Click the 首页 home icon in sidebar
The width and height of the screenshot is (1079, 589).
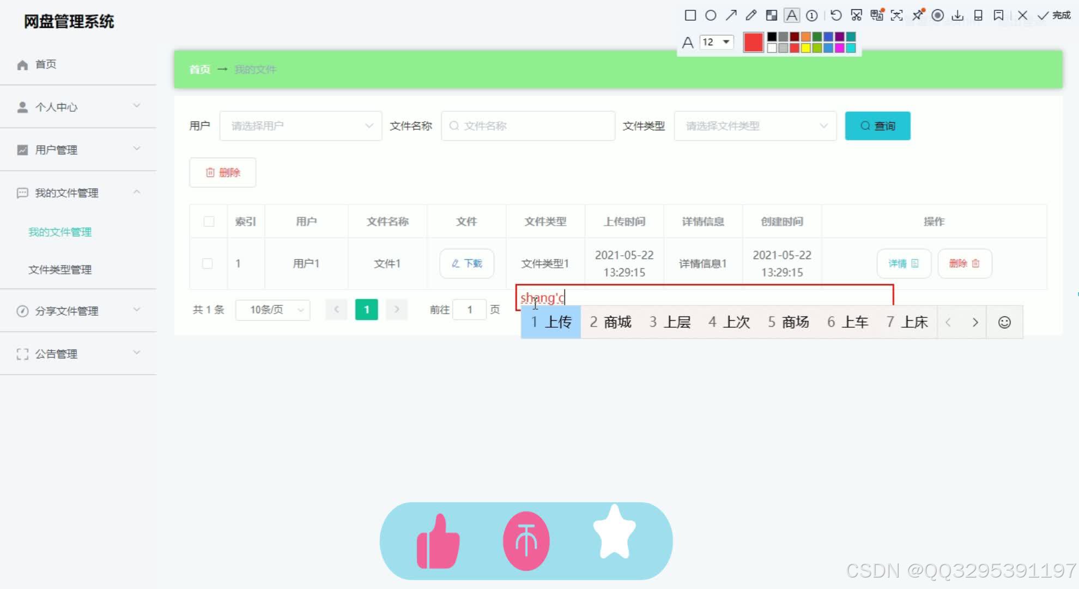pos(22,65)
